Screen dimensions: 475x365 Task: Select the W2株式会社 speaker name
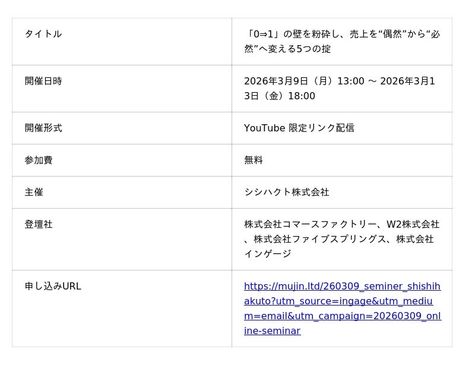click(413, 224)
